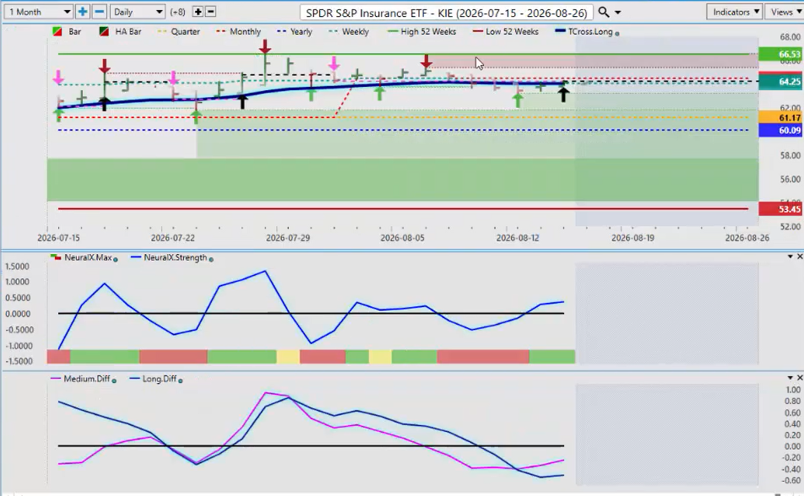
Task: Click the 64.25 teal price label
Action: coord(780,82)
